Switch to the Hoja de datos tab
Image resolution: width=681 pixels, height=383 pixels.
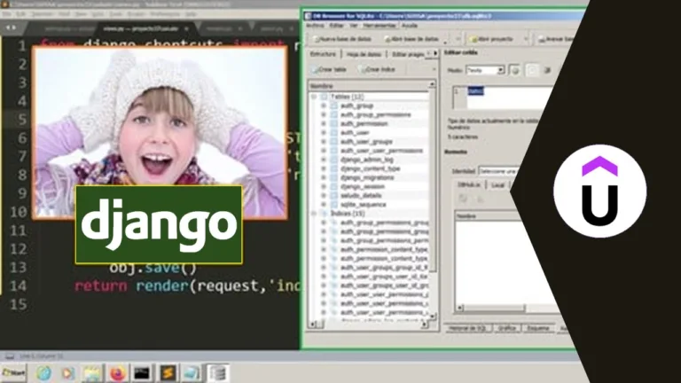coord(364,54)
